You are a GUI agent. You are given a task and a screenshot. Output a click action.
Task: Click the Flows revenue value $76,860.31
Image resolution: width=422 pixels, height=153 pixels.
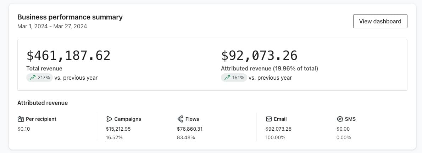point(190,129)
